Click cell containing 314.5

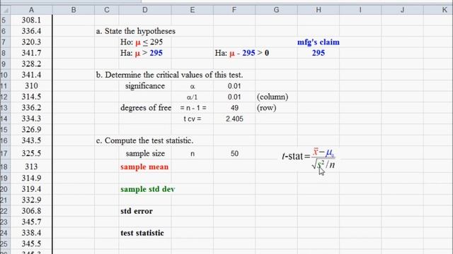coord(31,97)
